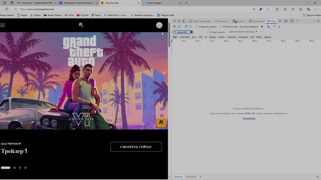Add another DevTools tool with plus

pyautogui.click(x=297, y=21)
